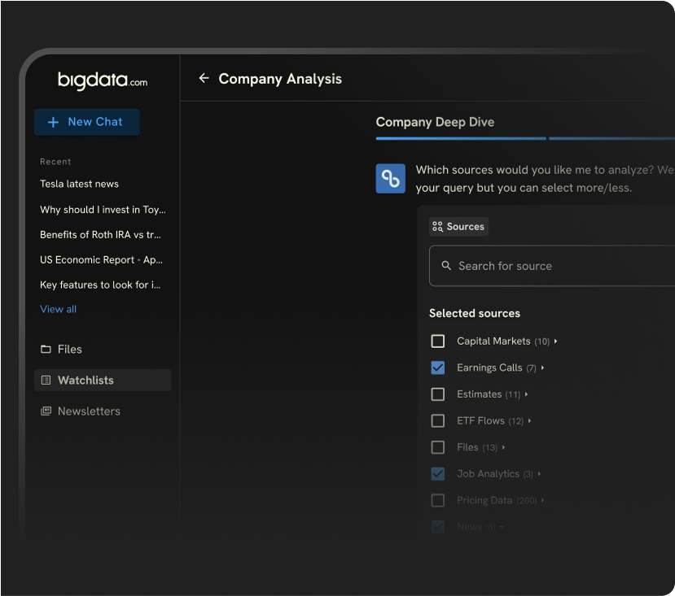The height and width of the screenshot is (596, 675).
Task: Click the Sources chip icon
Action: click(x=437, y=227)
